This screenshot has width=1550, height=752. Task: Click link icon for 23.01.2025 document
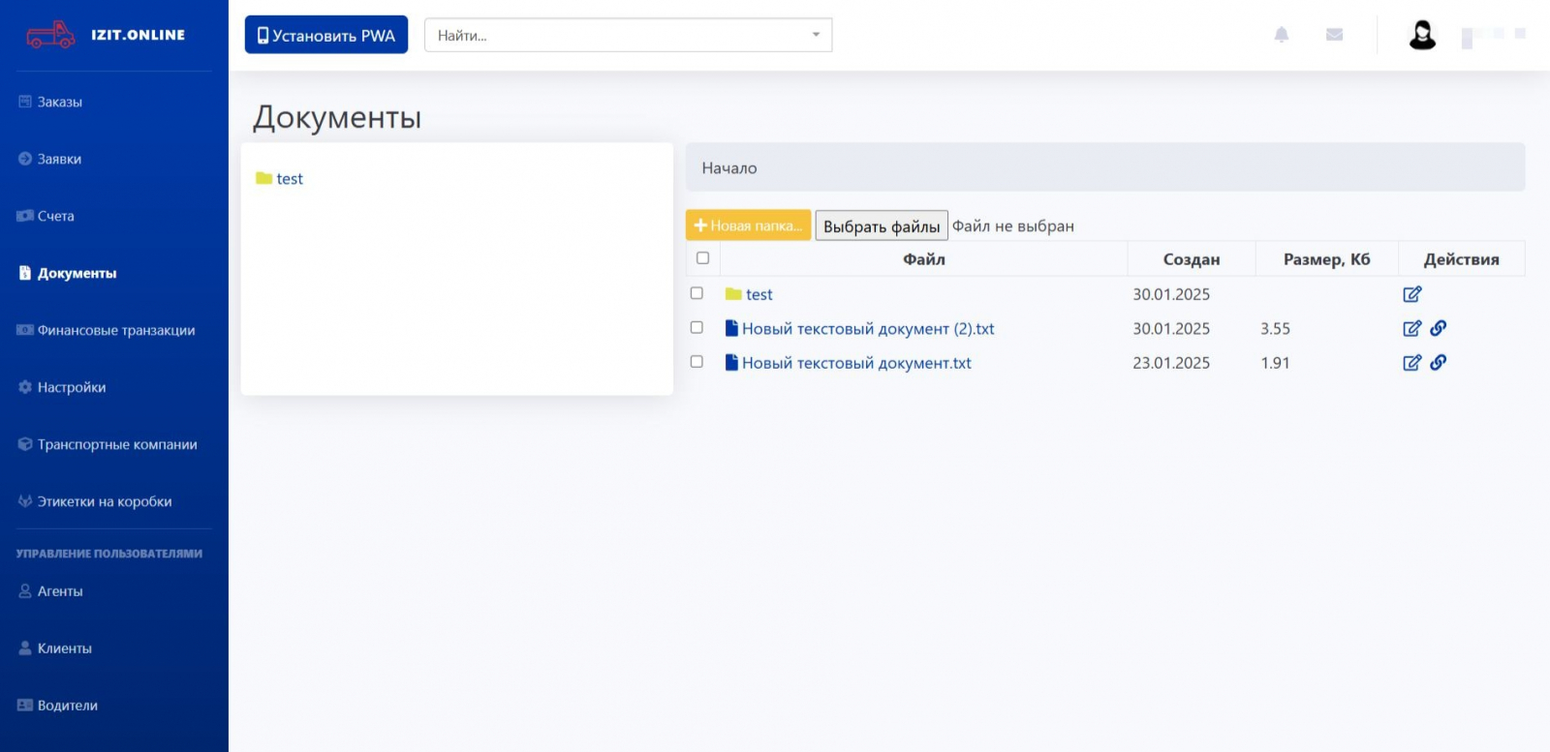point(1439,363)
